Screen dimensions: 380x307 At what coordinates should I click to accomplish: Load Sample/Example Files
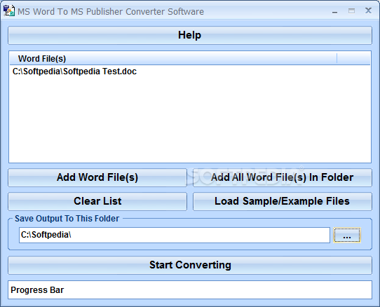[x=283, y=201]
